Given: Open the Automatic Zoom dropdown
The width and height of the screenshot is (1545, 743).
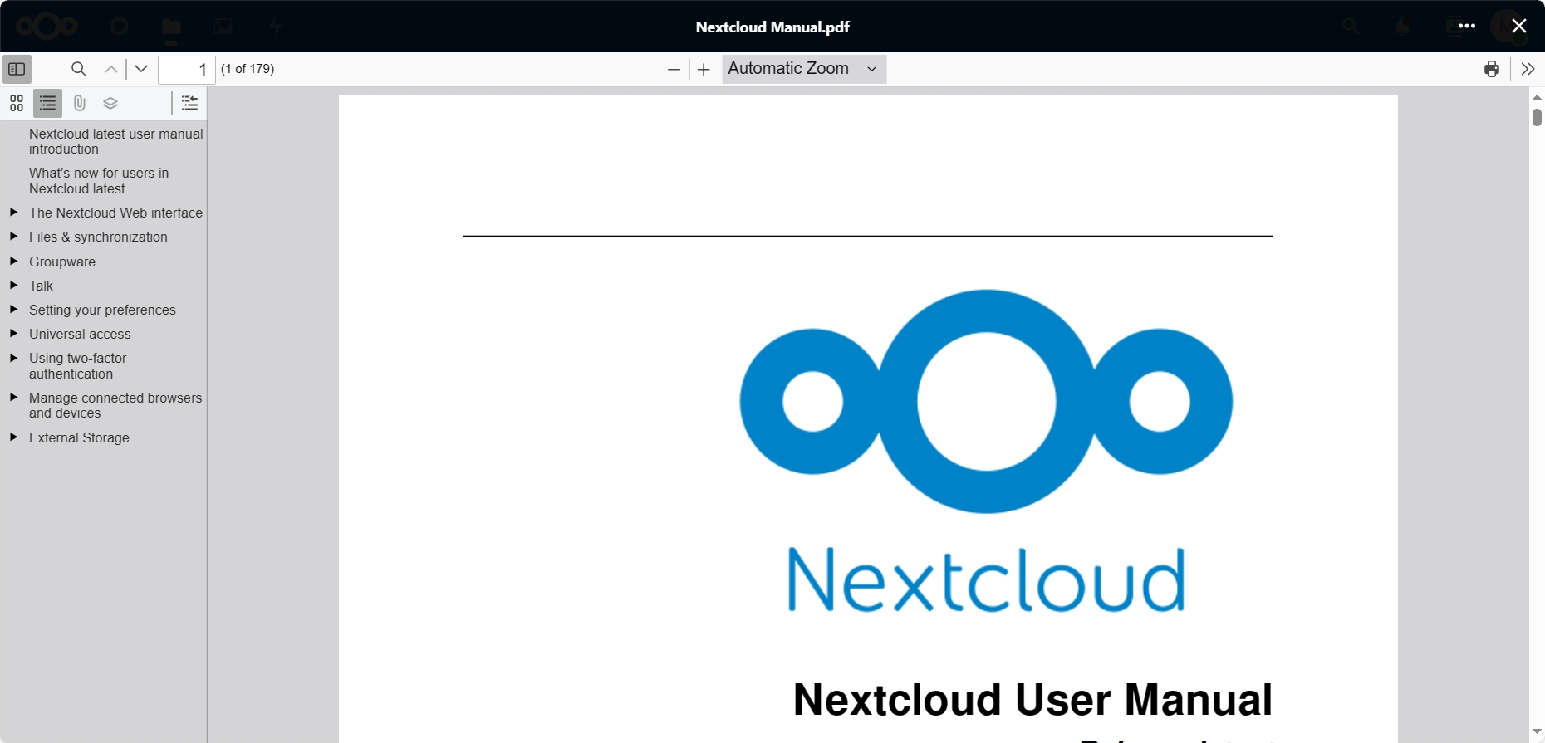Looking at the screenshot, I should [x=804, y=69].
